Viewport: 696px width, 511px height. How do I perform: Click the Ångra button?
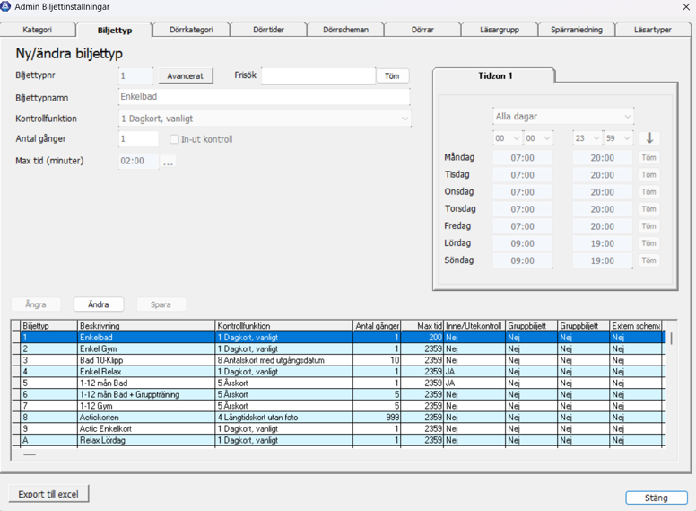(36, 304)
